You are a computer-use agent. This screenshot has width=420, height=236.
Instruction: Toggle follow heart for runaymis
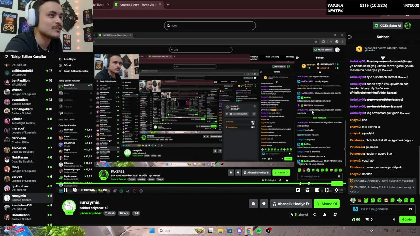(264, 204)
